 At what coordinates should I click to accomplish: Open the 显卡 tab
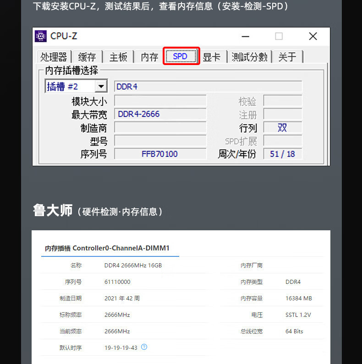pyautogui.click(x=212, y=57)
